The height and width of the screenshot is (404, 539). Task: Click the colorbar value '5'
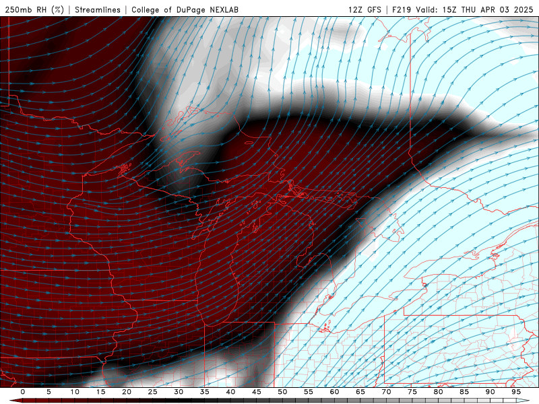click(x=49, y=392)
